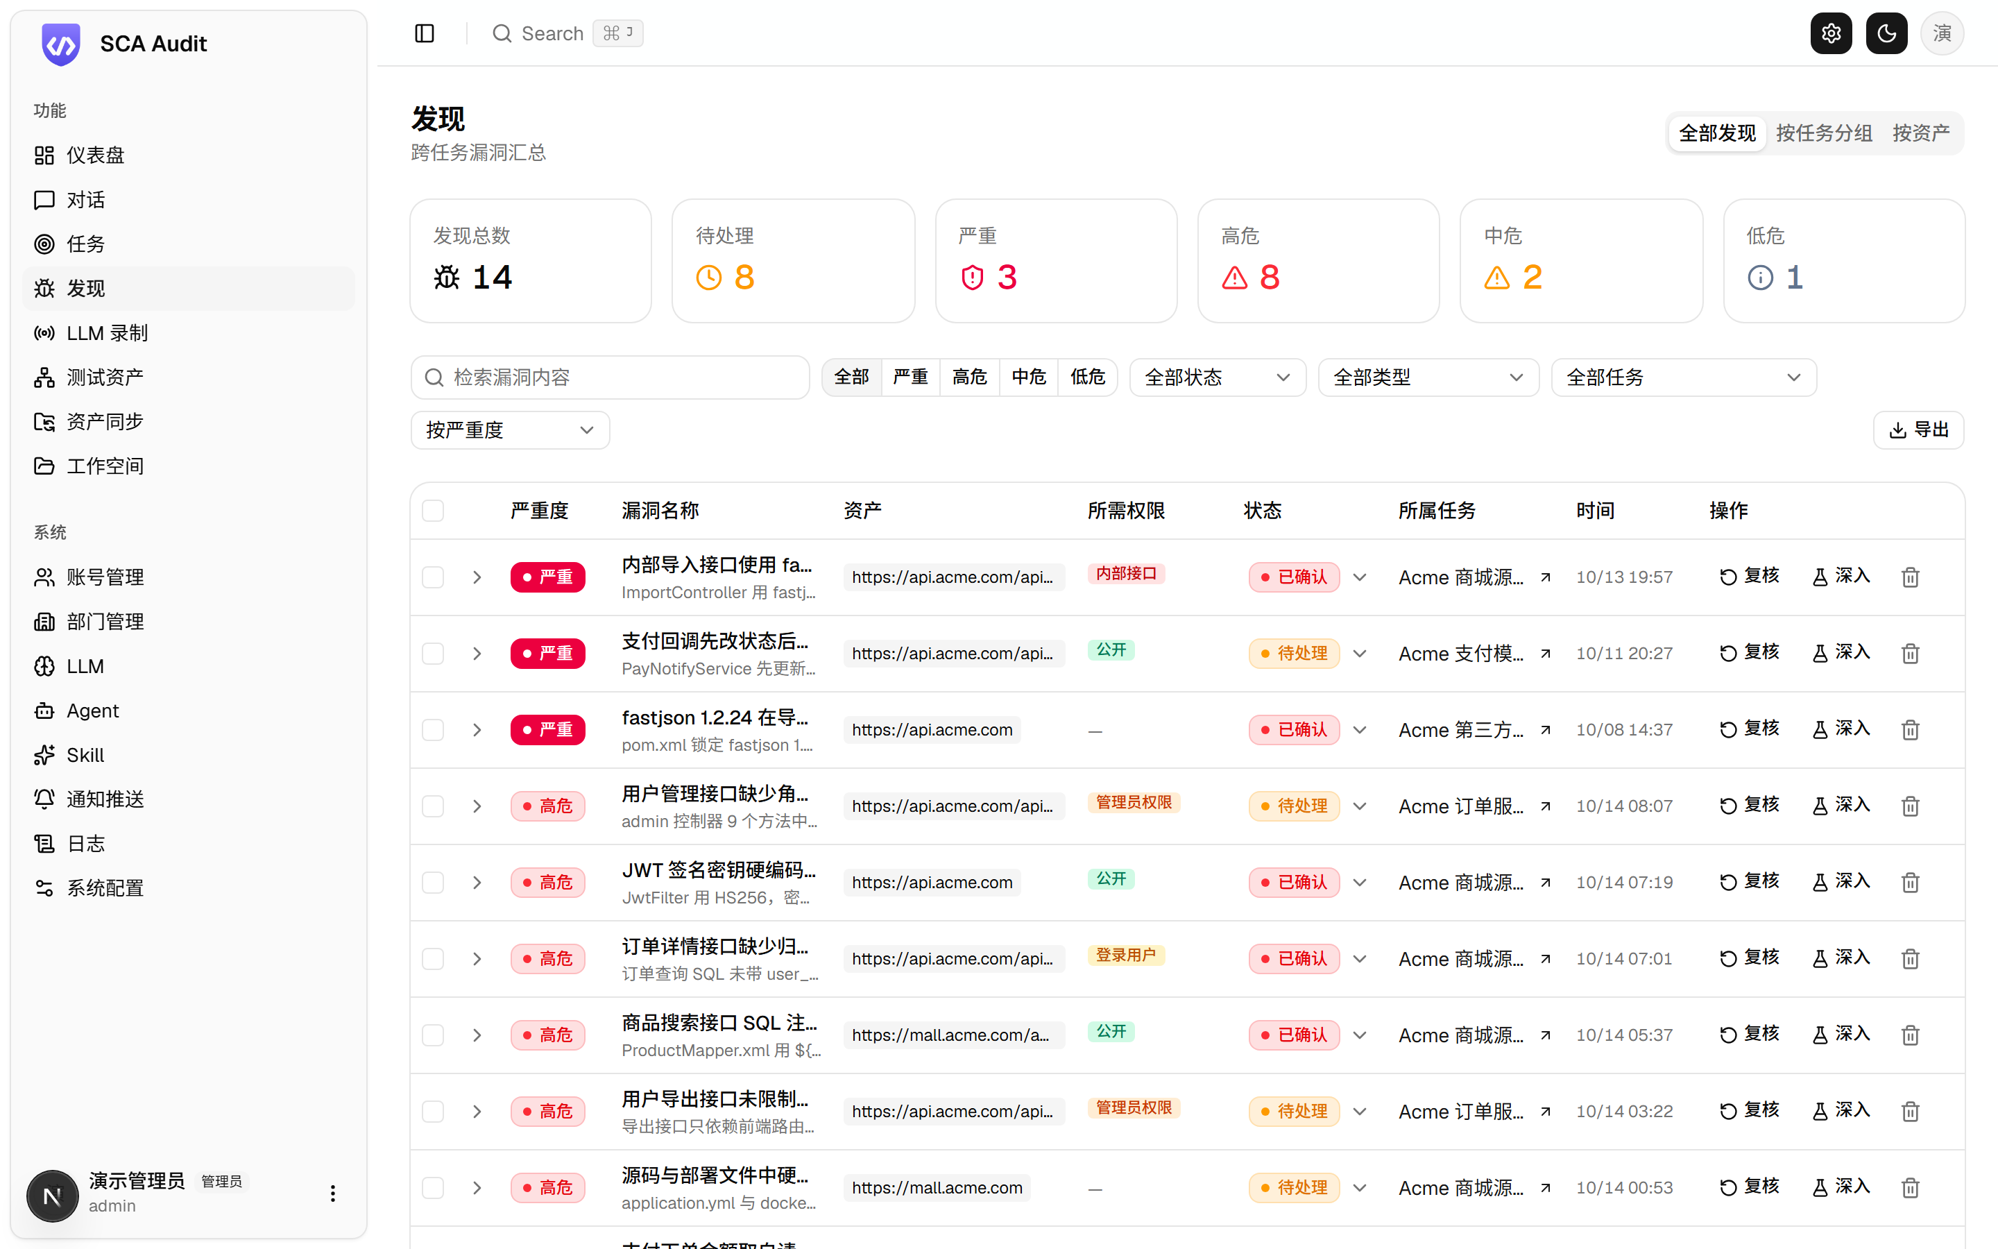The height and width of the screenshot is (1249, 1998).
Task: Expand the 内部导入接口 row chevron
Action: (x=477, y=577)
